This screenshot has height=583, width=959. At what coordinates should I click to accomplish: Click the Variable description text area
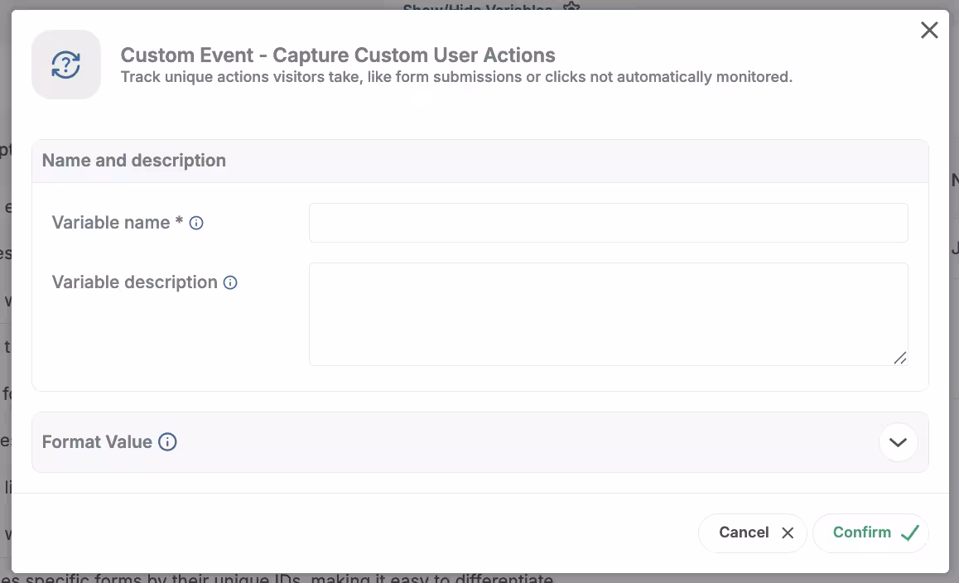click(x=609, y=313)
